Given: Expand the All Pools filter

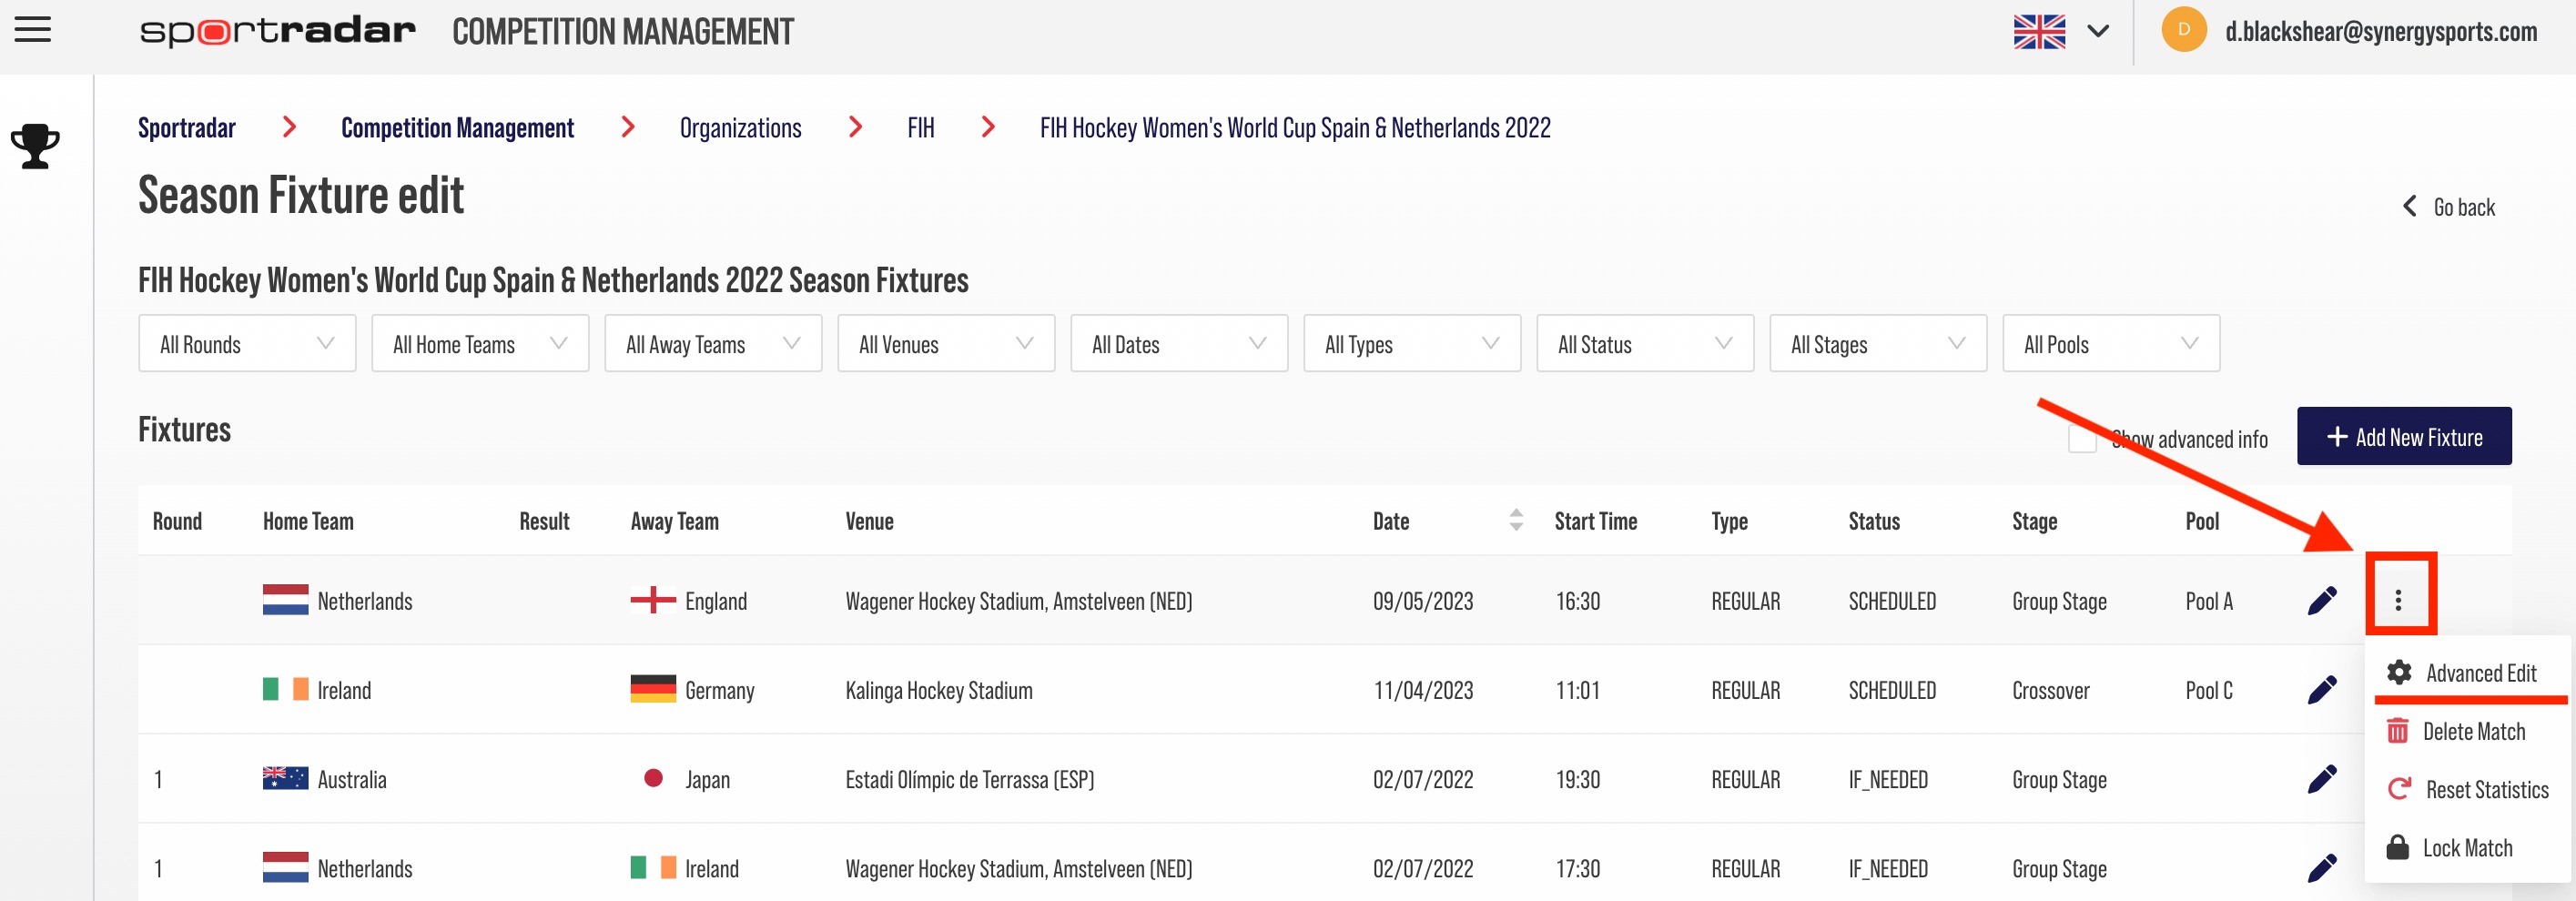Looking at the screenshot, I should (x=2111, y=344).
